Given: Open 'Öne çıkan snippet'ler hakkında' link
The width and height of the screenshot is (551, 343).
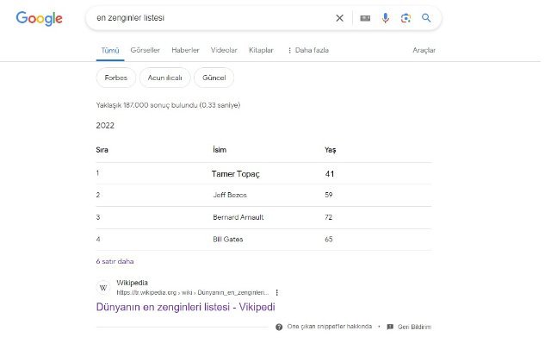Looking at the screenshot, I should tap(329, 327).
